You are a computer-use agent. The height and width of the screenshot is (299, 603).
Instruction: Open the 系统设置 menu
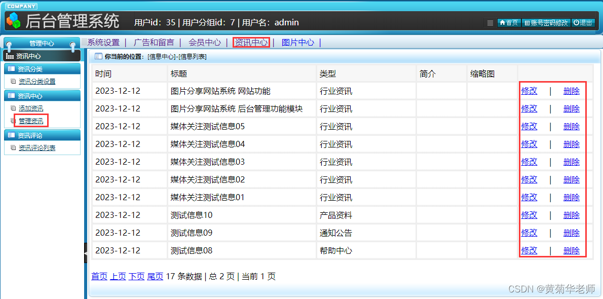pos(103,43)
